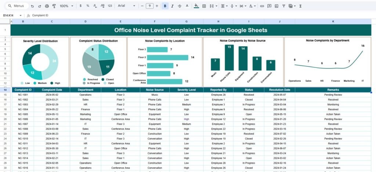
Task: Open text rotation dropdown
Action: coord(252,6)
